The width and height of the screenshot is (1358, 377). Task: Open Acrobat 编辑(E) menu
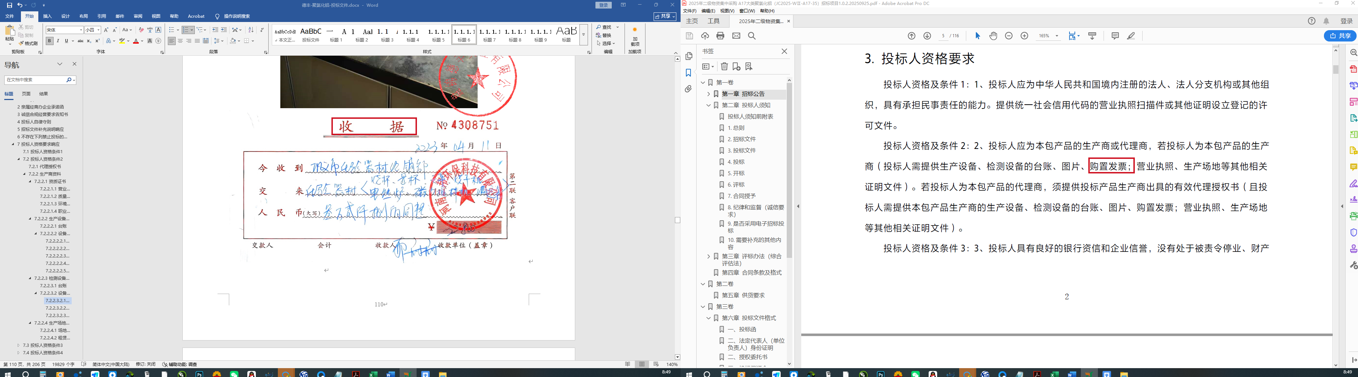[x=708, y=11]
